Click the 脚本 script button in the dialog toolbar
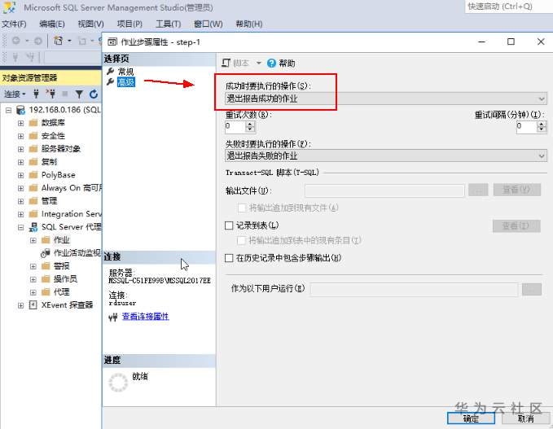The image size is (553, 429). (x=235, y=63)
